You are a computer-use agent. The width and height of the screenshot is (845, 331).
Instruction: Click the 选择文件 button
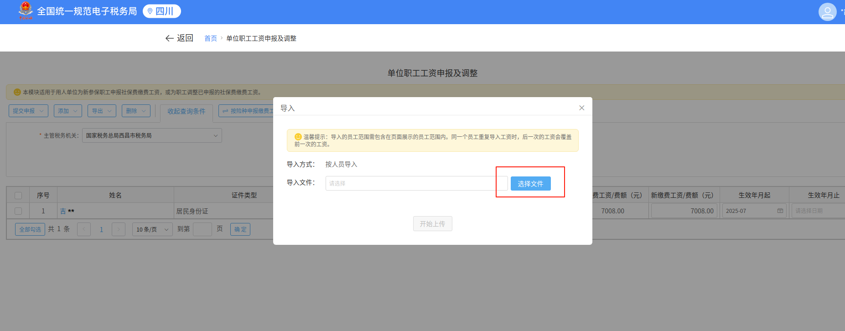(x=530, y=184)
